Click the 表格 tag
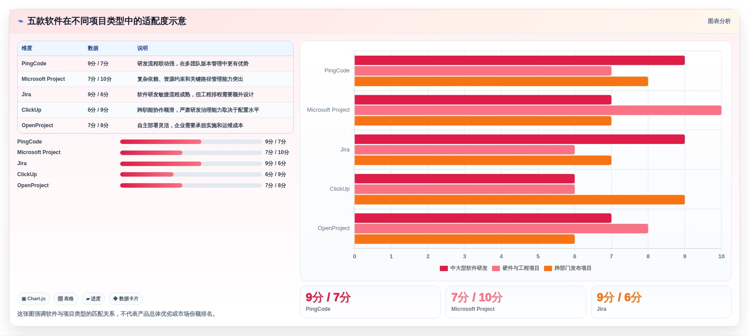Viewport: 749px width, 336px height. click(66, 299)
